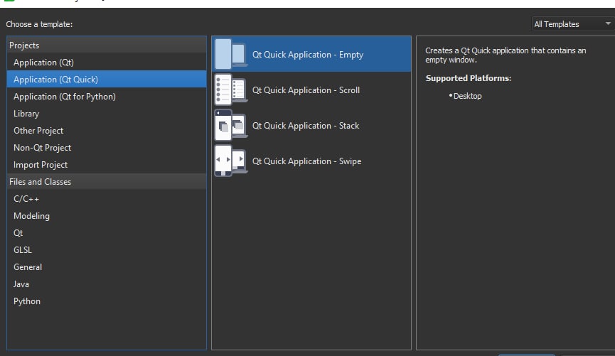Click the template description text
The height and width of the screenshot is (356, 615).
coord(506,55)
